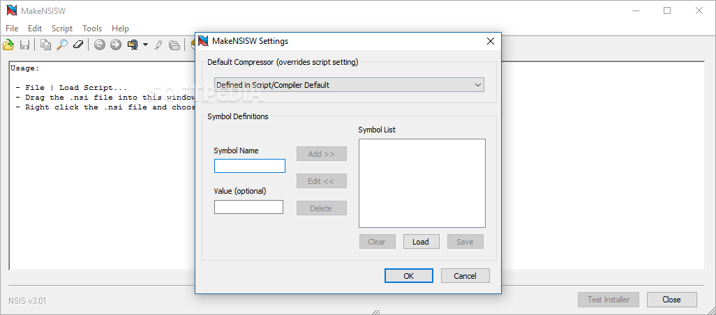Click the Find magnifier icon
The image size is (716, 315).
coord(61,45)
